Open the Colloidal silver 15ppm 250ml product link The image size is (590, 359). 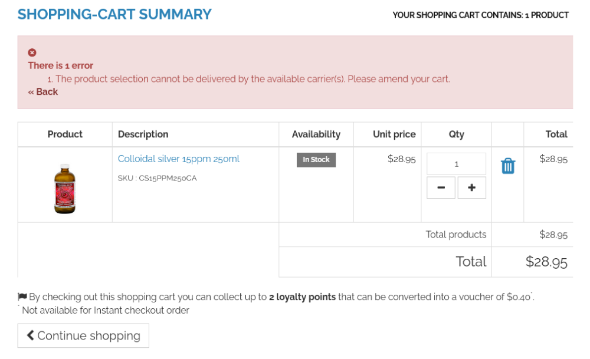tap(179, 159)
